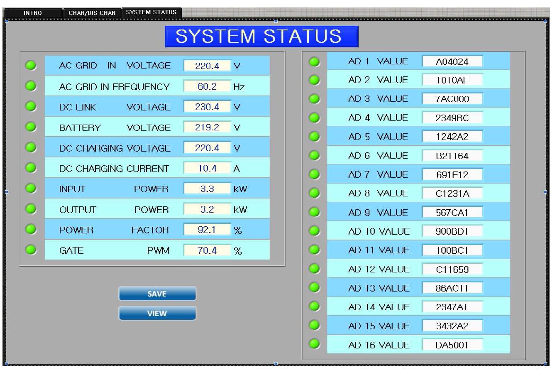Click the green LED beside POWER FACTOR

pyautogui.click(x=31, y=230)
